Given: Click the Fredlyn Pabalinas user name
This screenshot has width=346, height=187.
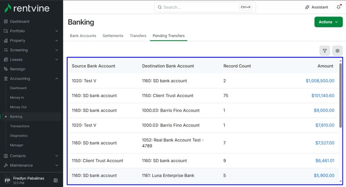Looking at the screenshot, I should [28, 178].
